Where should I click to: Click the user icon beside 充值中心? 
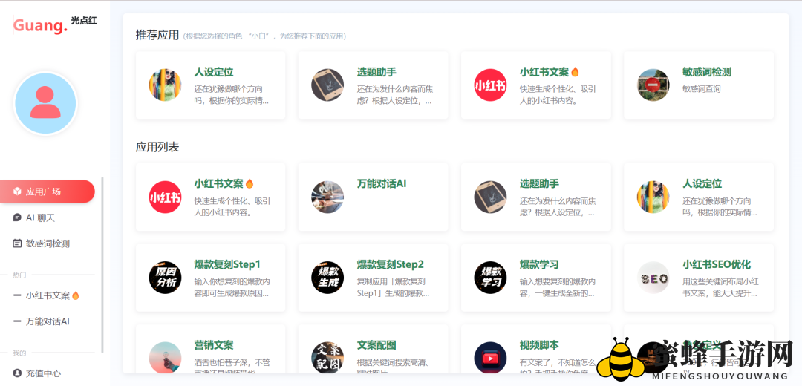[x=17, y=373]
